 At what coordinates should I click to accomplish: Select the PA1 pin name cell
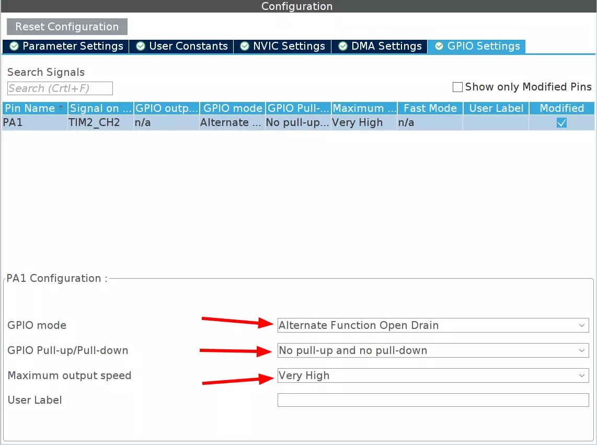pos(35,123)
